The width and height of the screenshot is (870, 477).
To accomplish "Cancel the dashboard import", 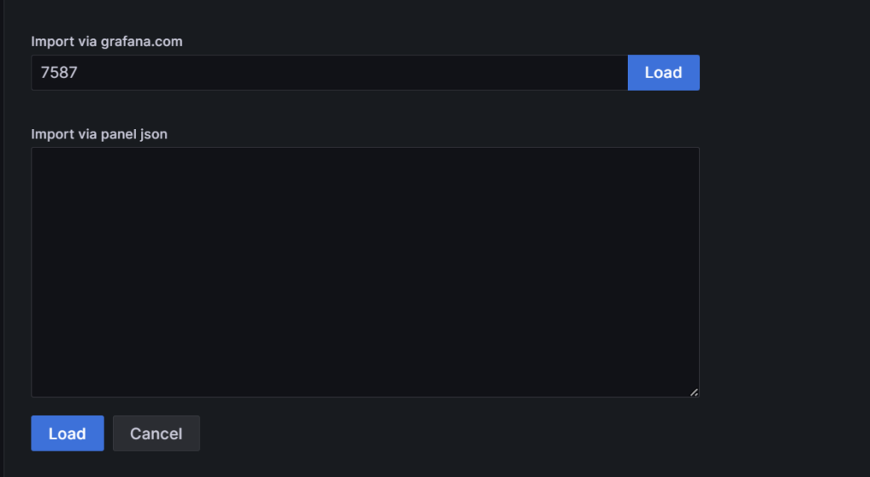I will coord(156,434).
